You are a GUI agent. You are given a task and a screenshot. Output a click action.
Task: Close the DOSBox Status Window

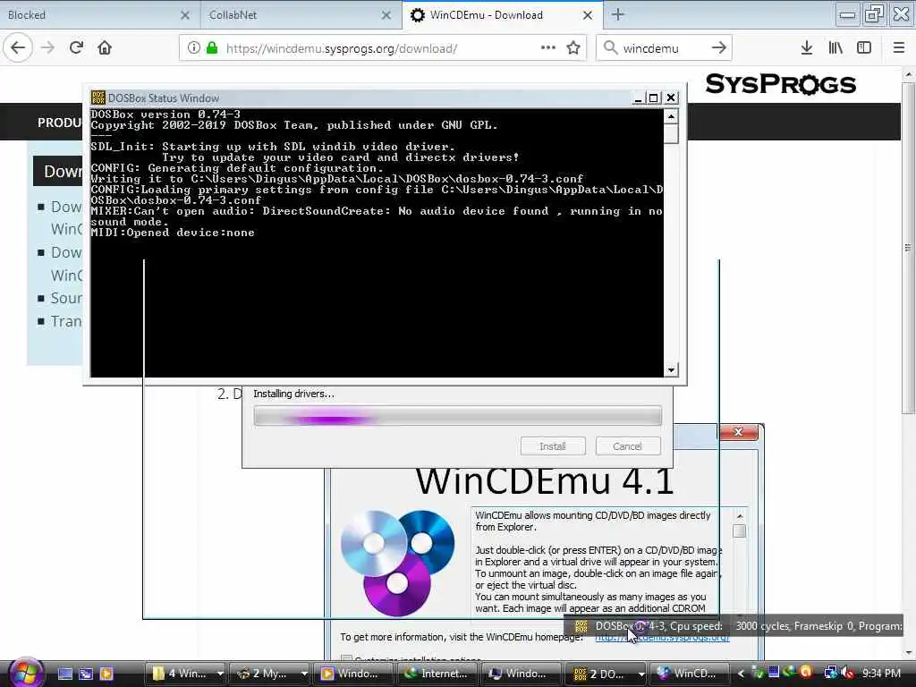[x=671, y=98]
